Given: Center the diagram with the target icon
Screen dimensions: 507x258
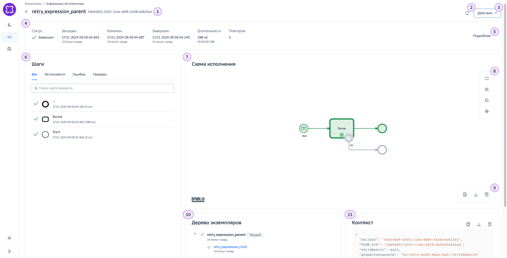Looking at the screenshot, I should (487, 111).
